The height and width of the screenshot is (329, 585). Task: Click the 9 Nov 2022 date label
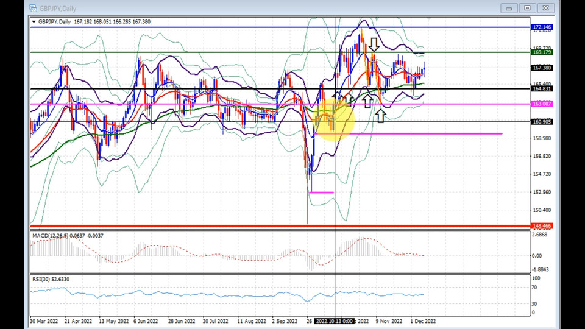pyautogui.click(x=389, y=321)
